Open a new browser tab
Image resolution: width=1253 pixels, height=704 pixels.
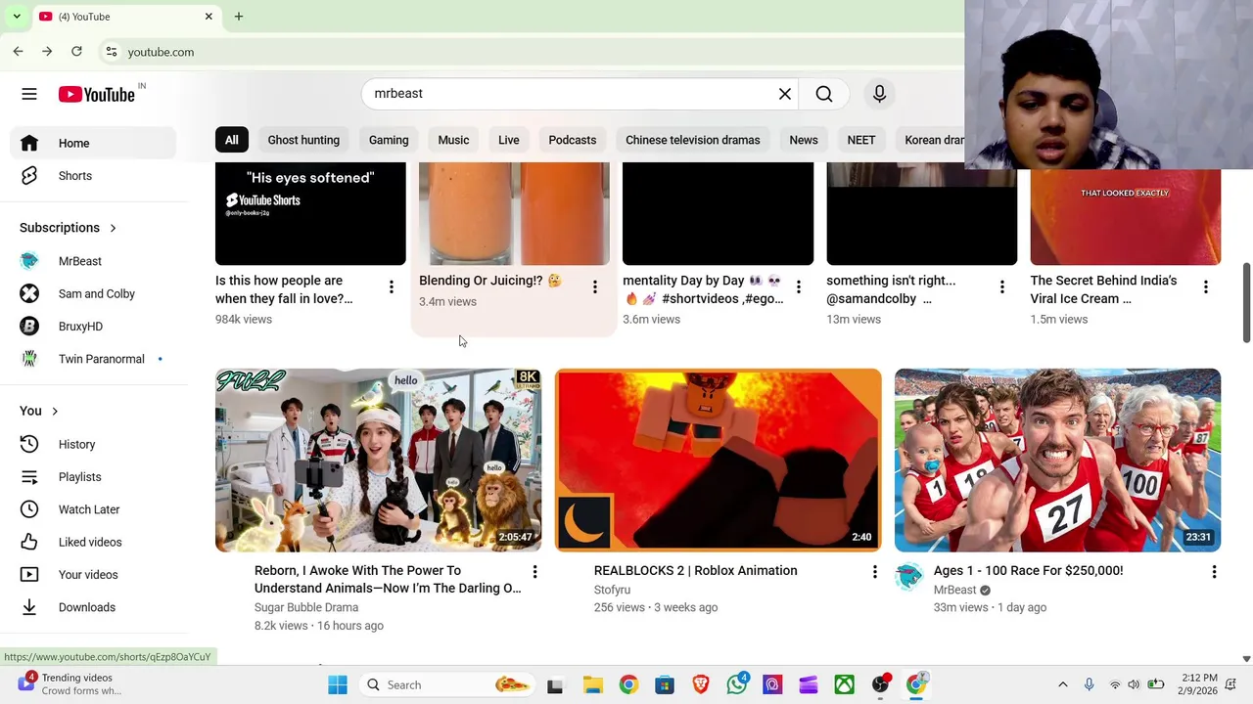coord(238,17)
